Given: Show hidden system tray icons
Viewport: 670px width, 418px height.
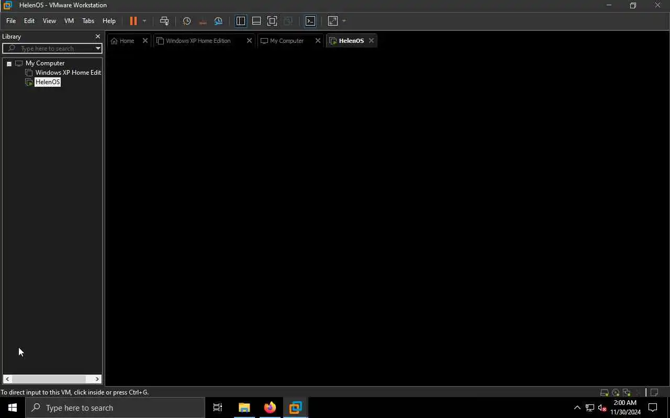Looking at the screenshot, I should tap(577, 408).
